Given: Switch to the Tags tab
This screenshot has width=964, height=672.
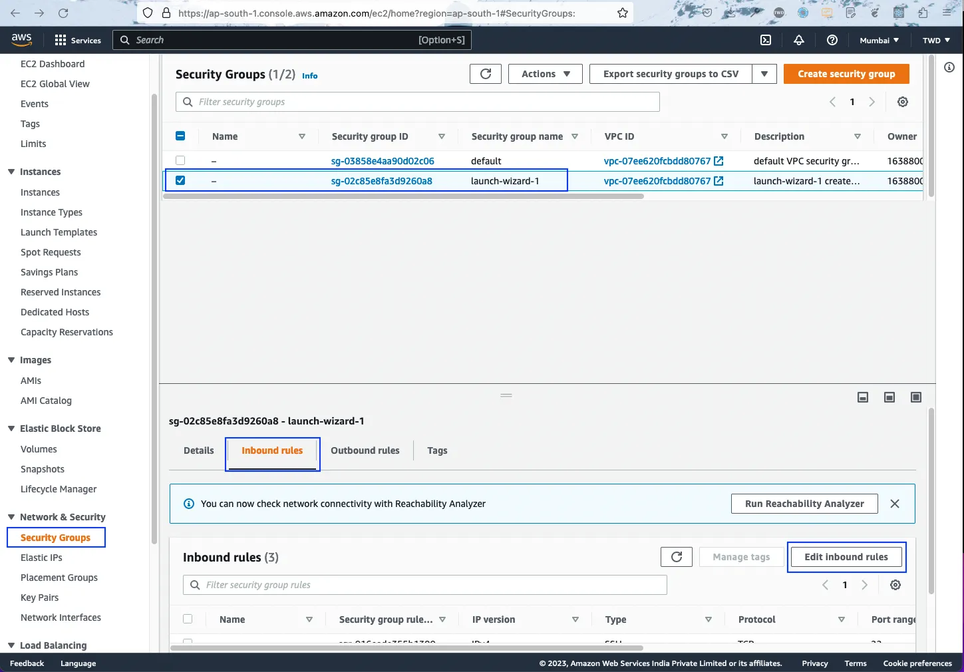Looking at the screenshot, I should pos(437,450).
